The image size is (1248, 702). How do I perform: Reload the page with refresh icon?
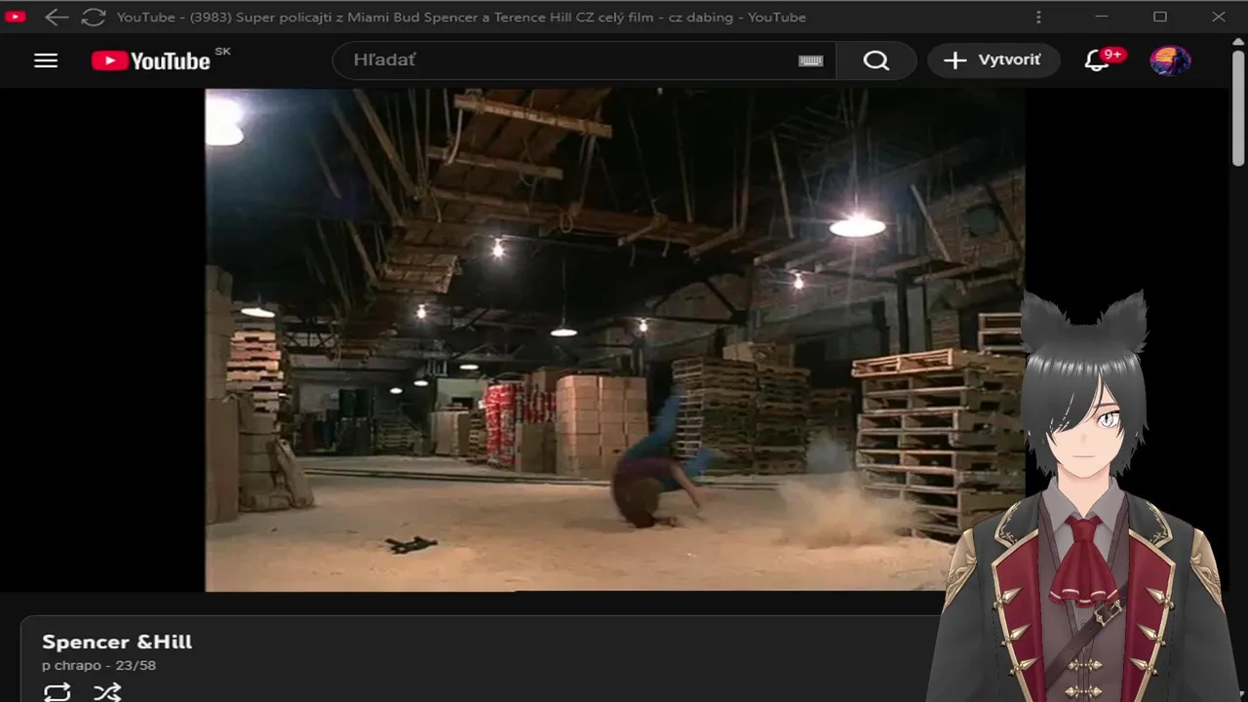pyautogui.click(x=93, y=17)
